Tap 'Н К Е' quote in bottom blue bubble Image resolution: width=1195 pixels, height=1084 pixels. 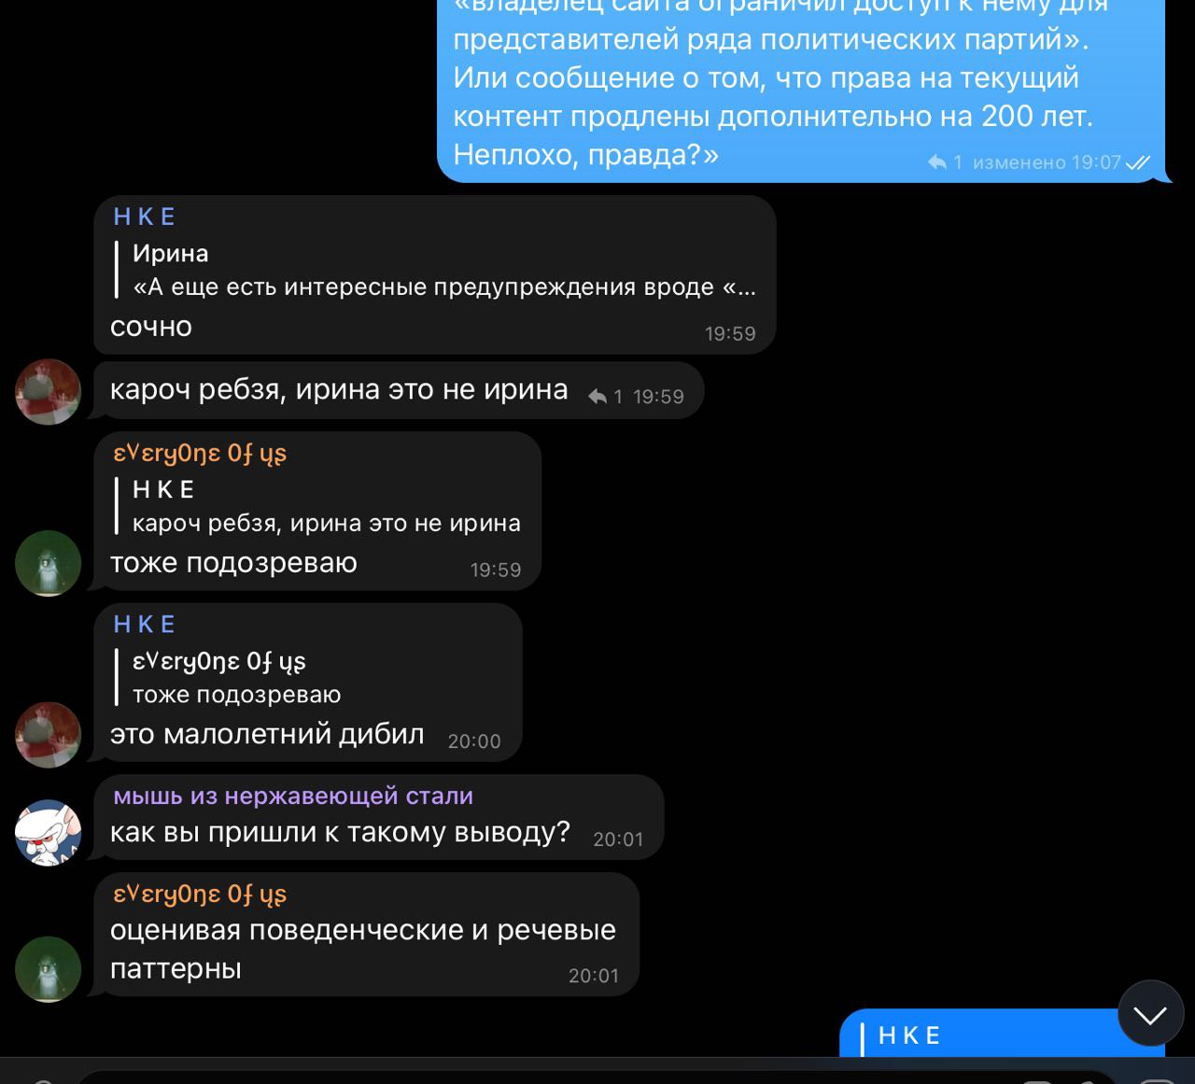pyautogui.click(x=910, y=1035)
